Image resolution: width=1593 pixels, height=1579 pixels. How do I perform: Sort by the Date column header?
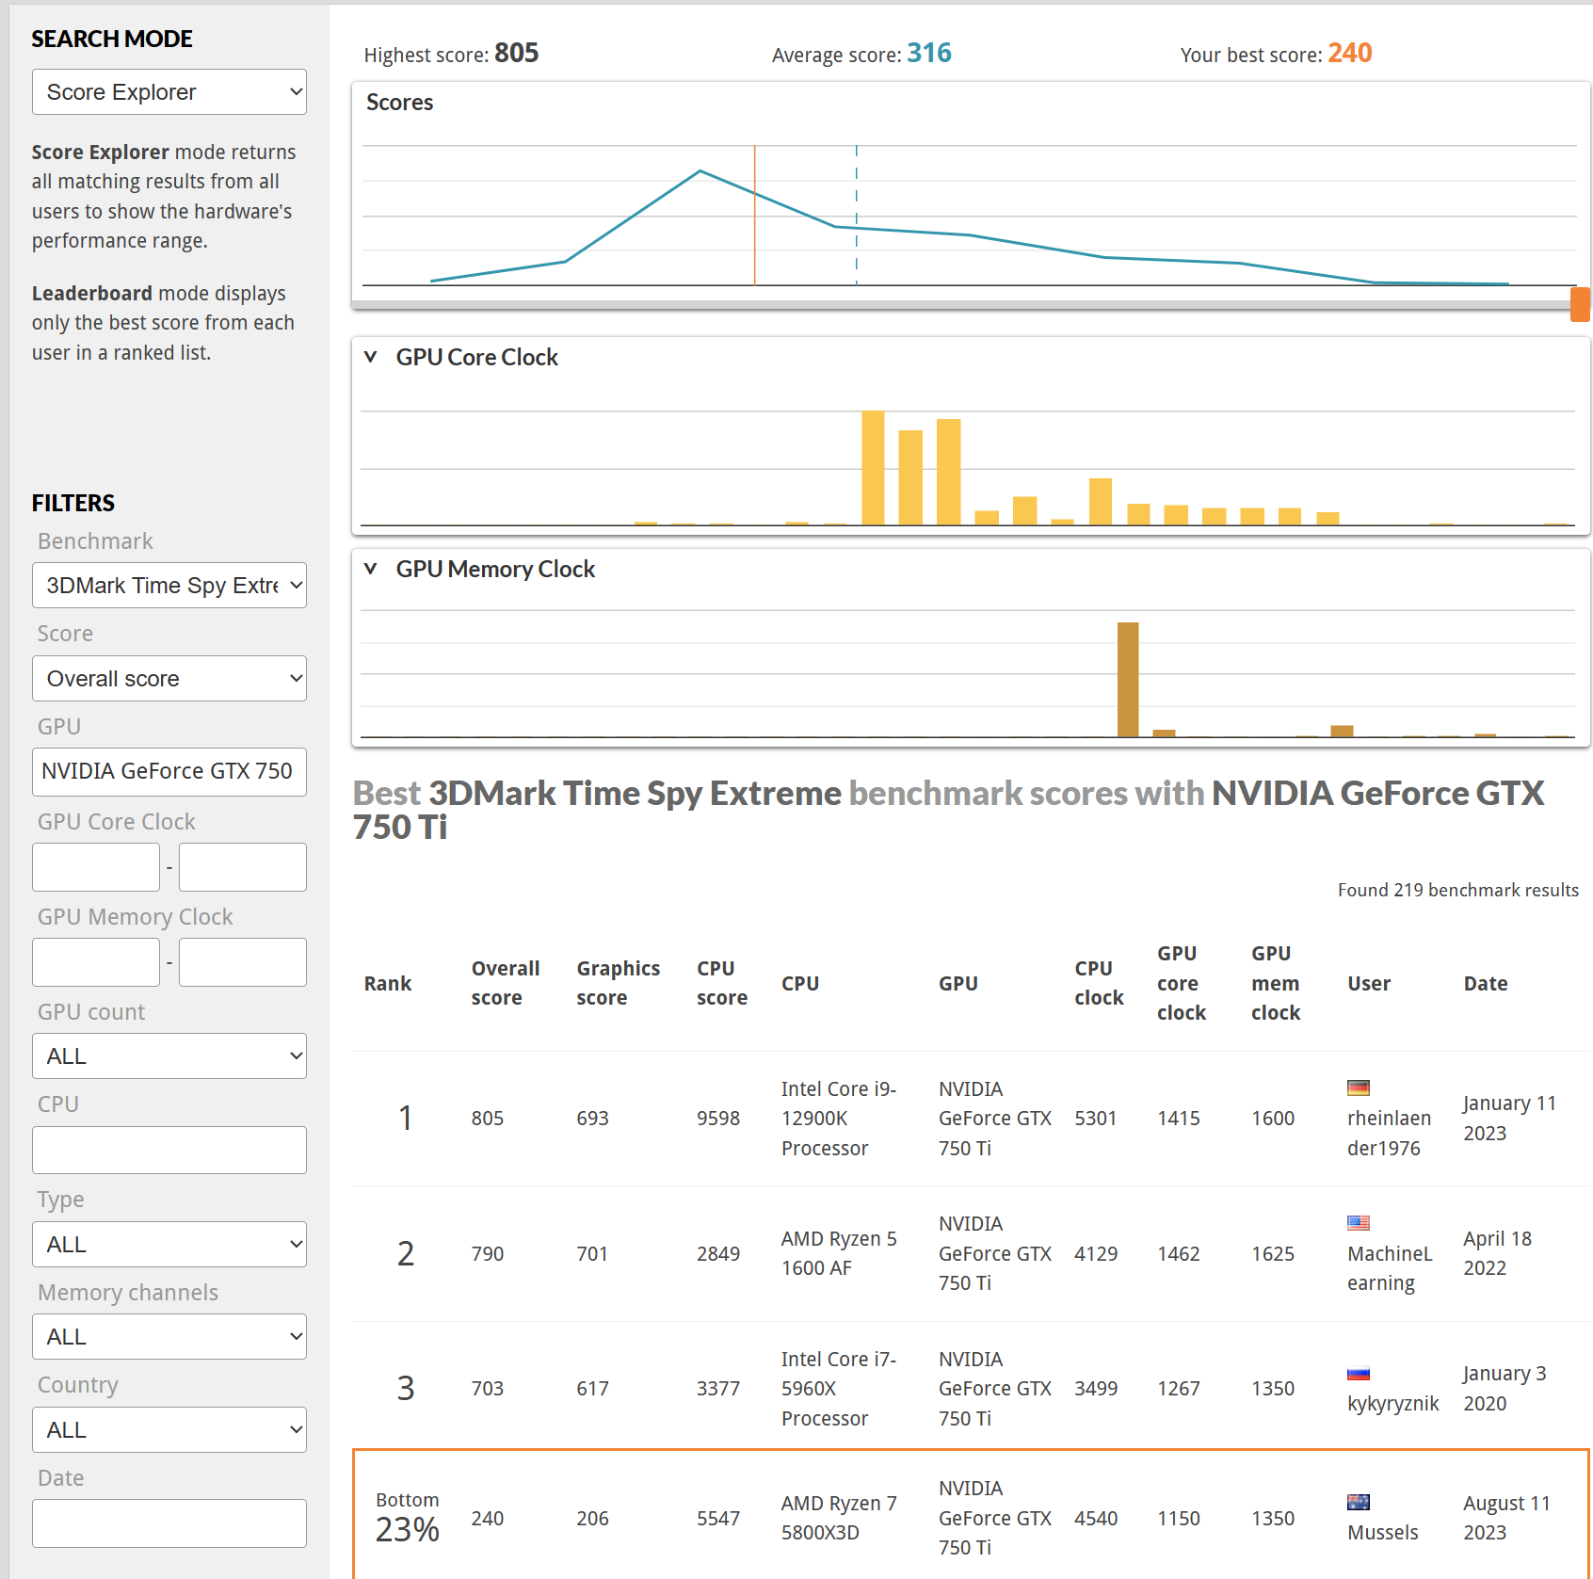1486,984
